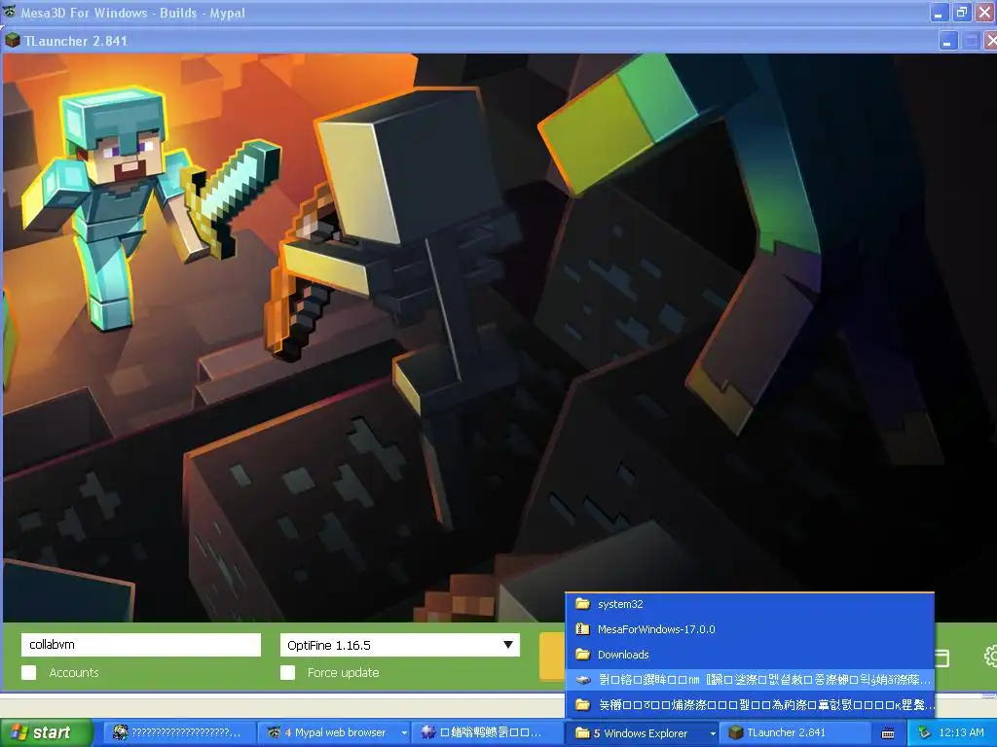Viewport: 997px width, 747px height.
Task: Open the TLauncher settings gear
Action: coord(990,657)
